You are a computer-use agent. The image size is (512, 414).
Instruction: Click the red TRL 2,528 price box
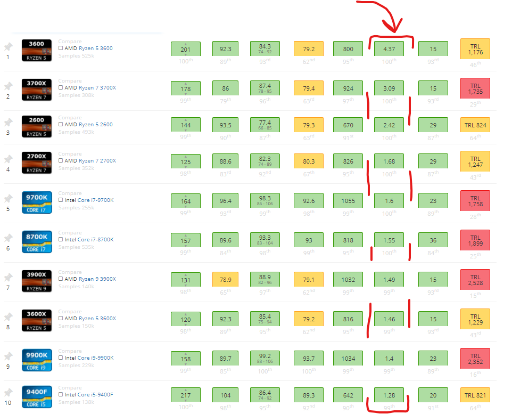[x=475, y=280]
